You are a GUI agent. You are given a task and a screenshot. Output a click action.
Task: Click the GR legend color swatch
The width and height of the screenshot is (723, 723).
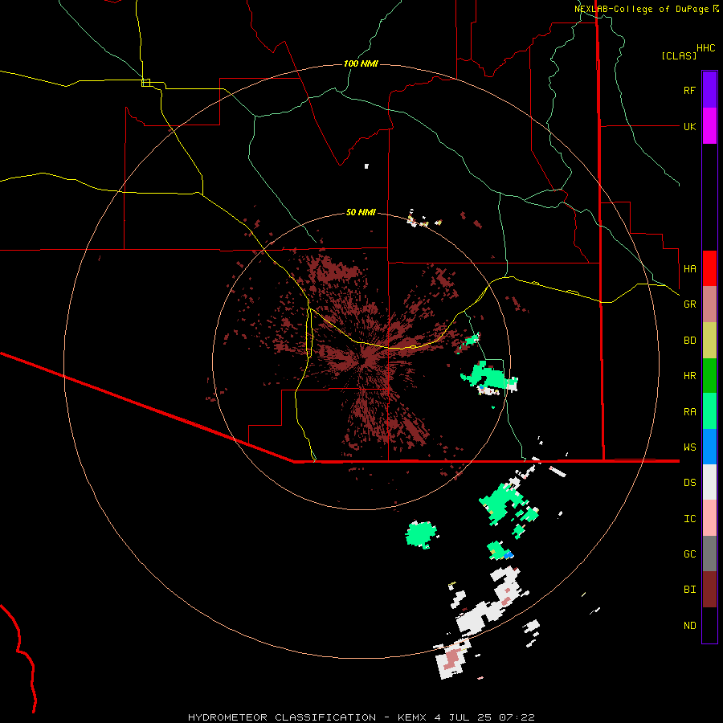[x=709, y=304]
